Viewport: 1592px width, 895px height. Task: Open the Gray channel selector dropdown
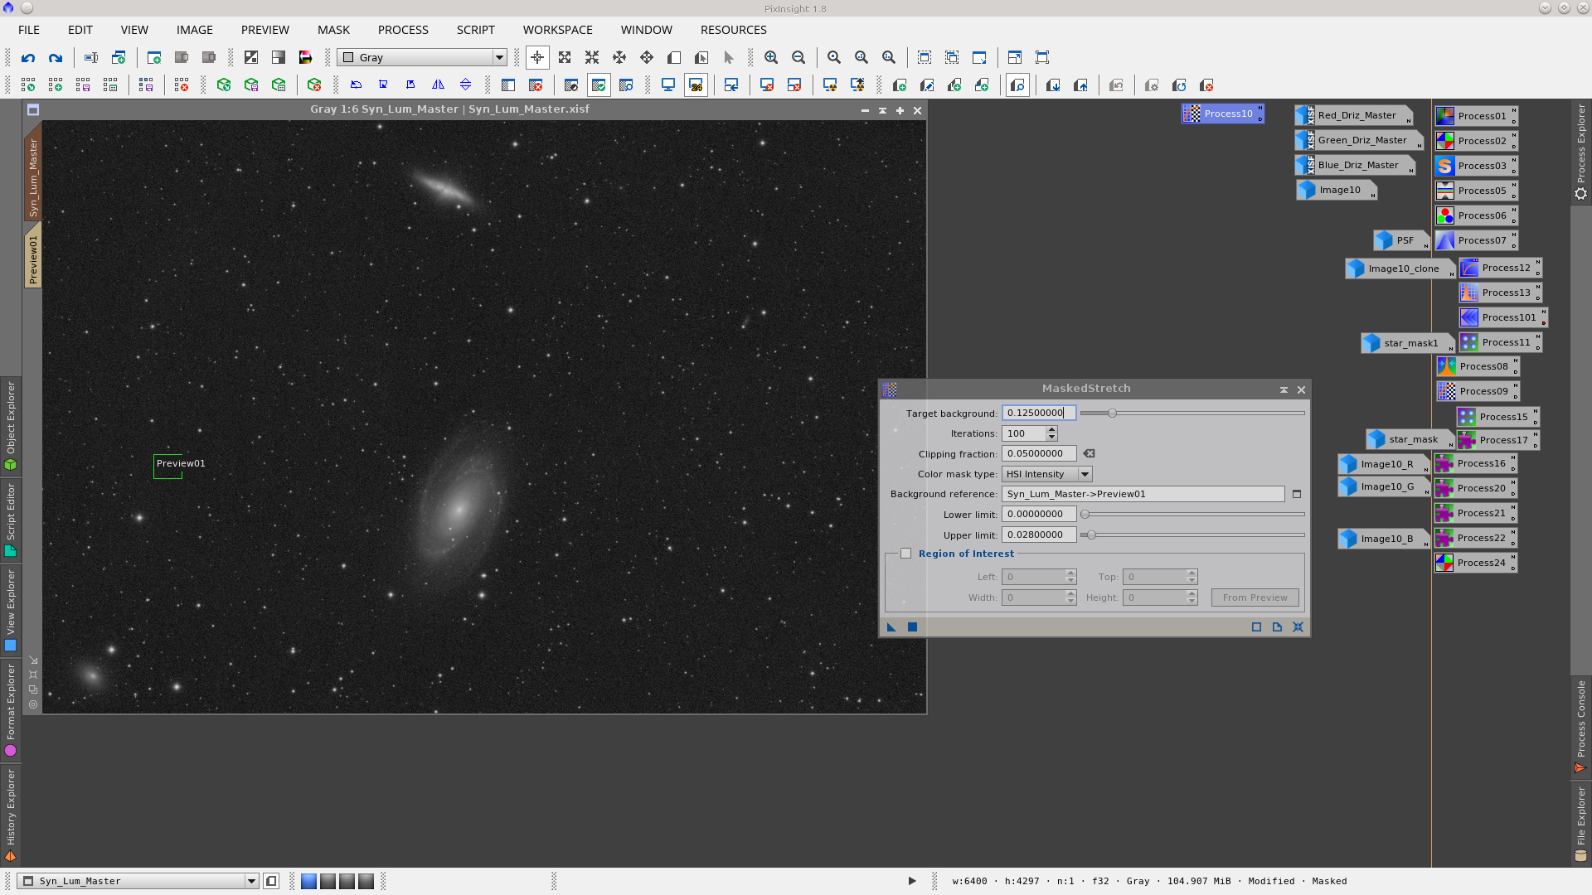(x=498, y=57)
